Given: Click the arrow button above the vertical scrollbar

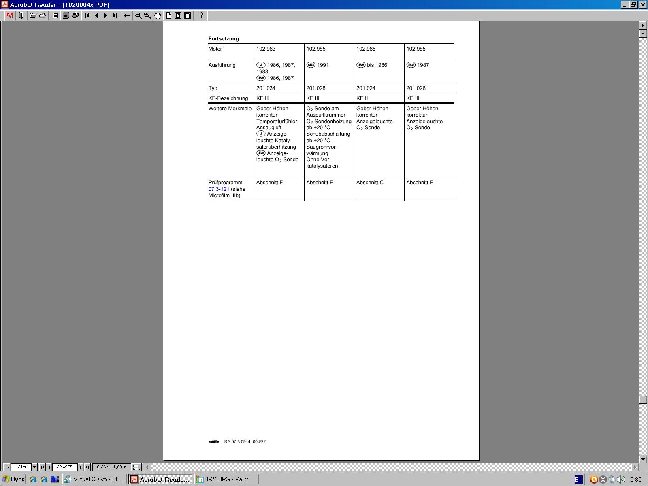Looking at the screenshot, I should click(643, 25).
